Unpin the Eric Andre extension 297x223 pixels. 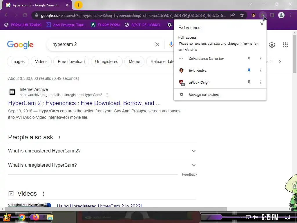249,70
